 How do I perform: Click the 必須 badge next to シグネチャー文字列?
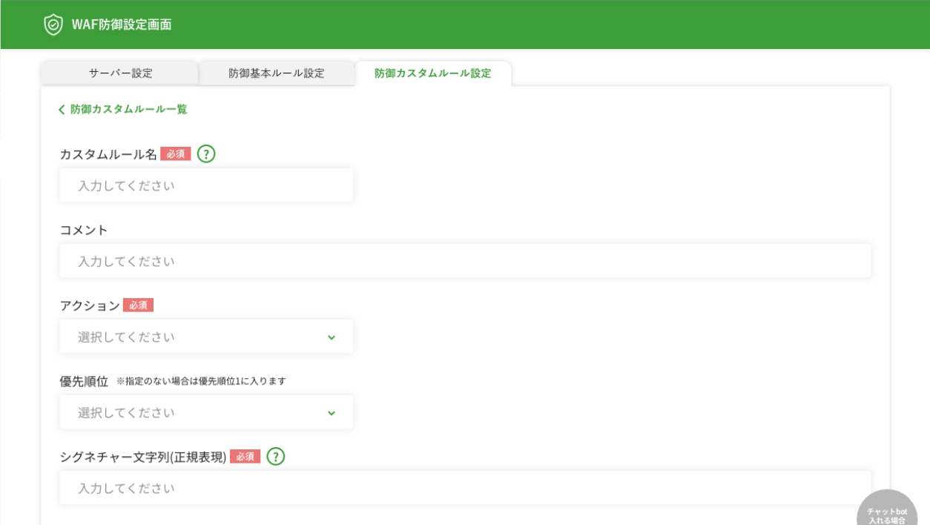(245, 457)
